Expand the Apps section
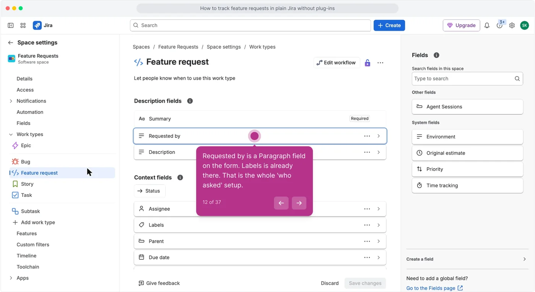 (11, 278)
